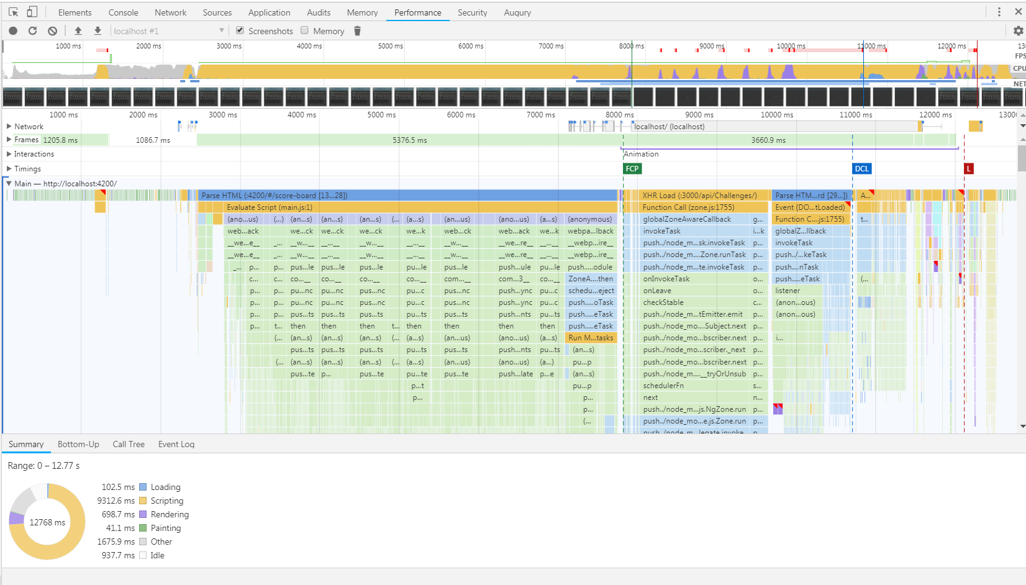Viewport: 1026px width, 585px height.
Task: Enable the Memory checkbox
Action: [304, 30]
